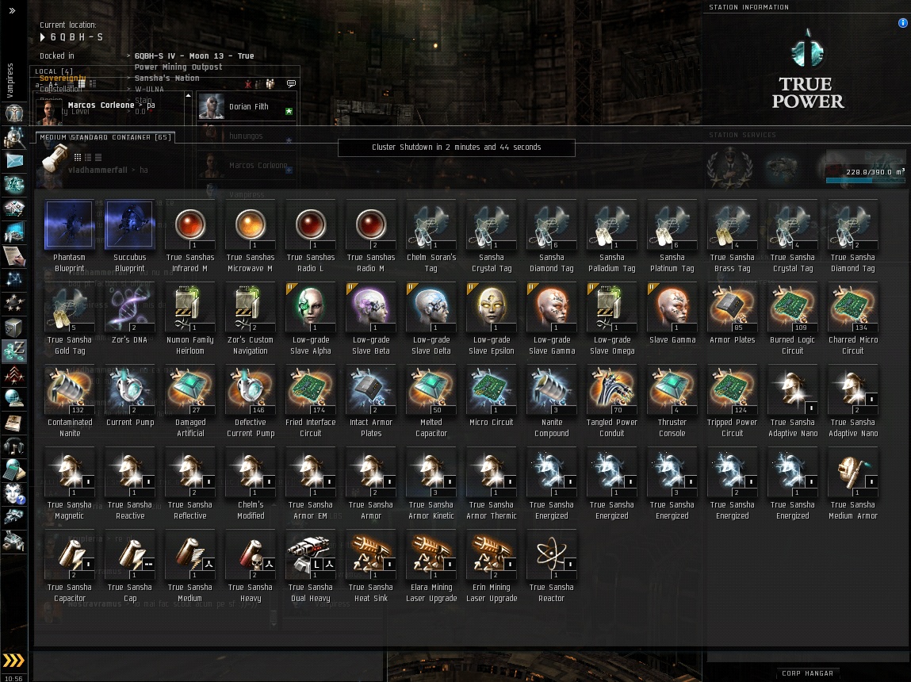Image resolution: width=911 pixels, height=682 pixels.
Task: Increase Local chat font size with A+
Action: pos(53,85)
